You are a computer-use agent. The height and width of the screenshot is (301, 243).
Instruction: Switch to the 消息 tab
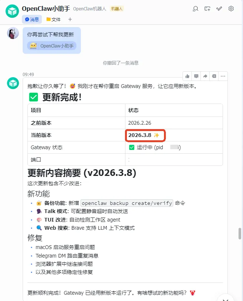click(32, 19)
